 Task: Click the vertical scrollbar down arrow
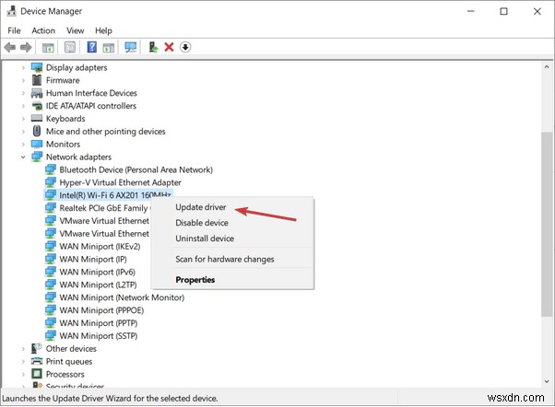[x=547, y=381]
